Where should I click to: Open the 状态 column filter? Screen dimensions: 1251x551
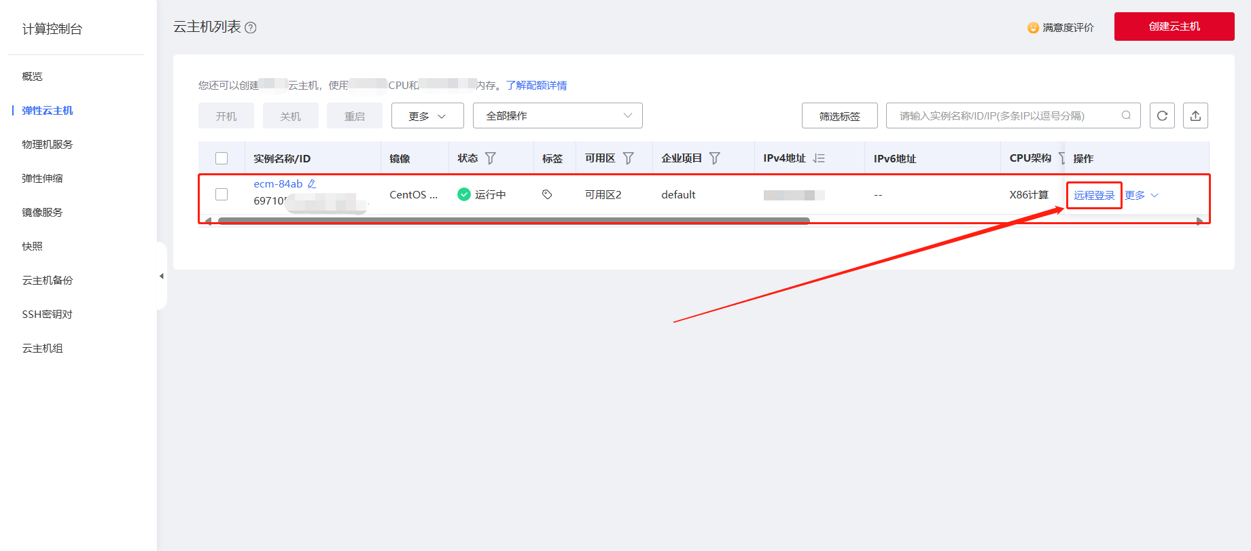[491, 158]
